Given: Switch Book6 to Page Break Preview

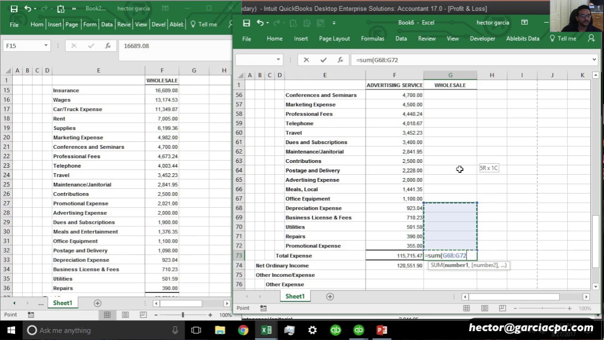Looking at the screenshot, I should tap(502, 308).
